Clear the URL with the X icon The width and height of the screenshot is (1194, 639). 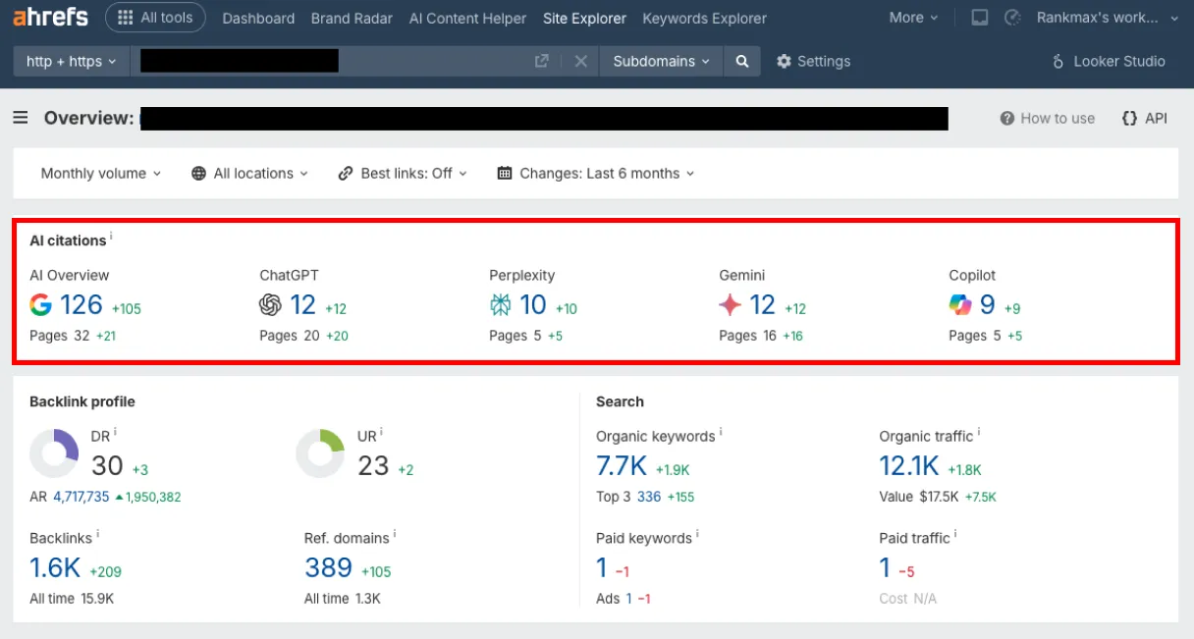580,61
